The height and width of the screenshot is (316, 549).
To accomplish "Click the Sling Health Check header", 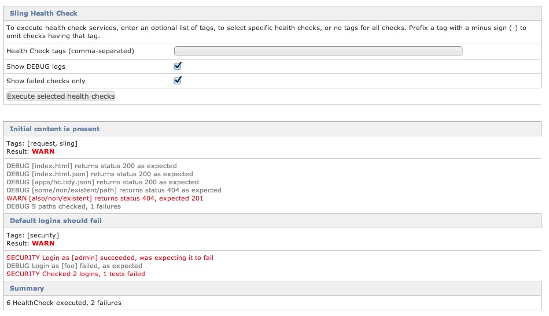I will coord(43,13).
